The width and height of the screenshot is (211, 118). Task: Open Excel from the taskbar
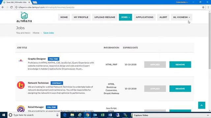103,115
